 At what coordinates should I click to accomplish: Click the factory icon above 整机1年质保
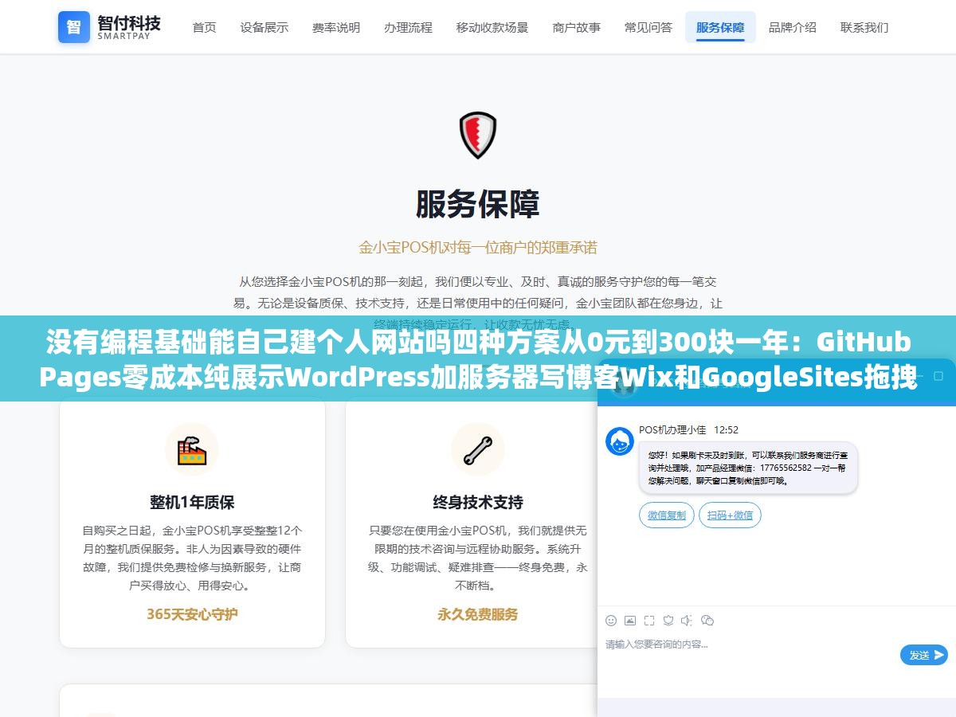coord(192,449)
